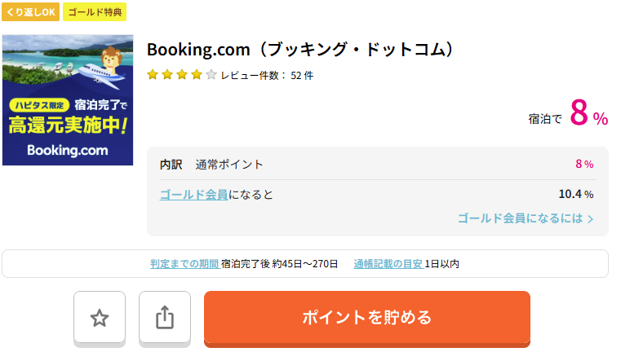Open the 判定までの期間 help link

pyautogui.click(x=184, y=264)
